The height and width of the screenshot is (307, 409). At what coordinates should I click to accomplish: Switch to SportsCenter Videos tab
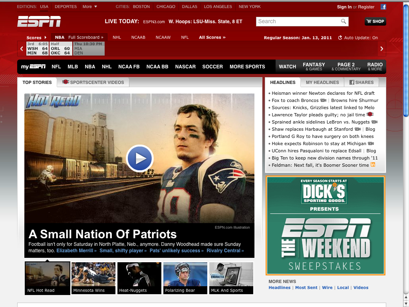93,82
